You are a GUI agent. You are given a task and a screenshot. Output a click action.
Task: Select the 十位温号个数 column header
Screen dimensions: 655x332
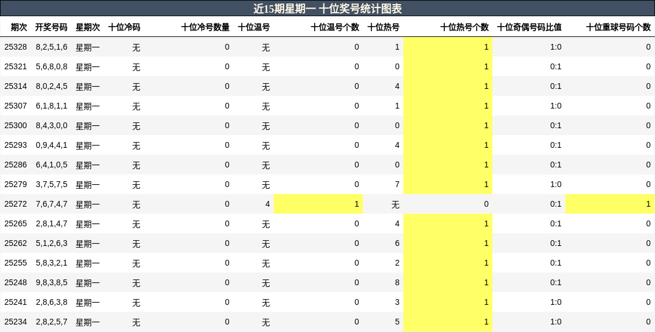[334, 27]
